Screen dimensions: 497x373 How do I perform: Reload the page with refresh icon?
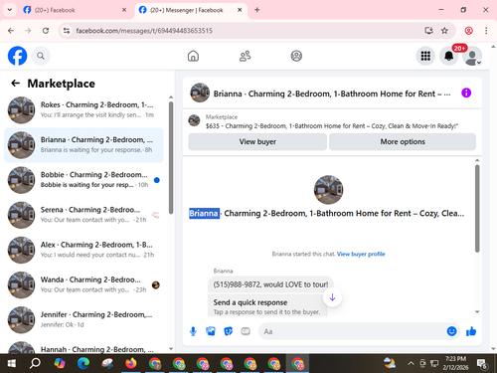(x=46, y=31)
